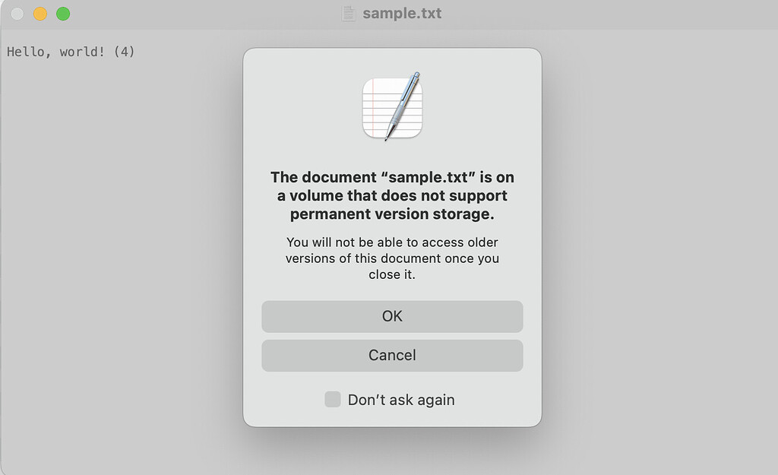778x475 pixels.
Task: Click the red close traffic light button
Action: [x=17, y=13]
